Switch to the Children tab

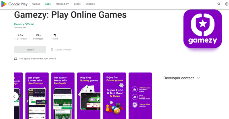(x=90, y=4)
